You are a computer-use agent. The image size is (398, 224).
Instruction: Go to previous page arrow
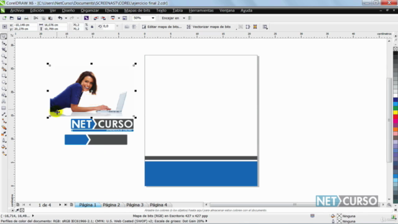point(30,205)
